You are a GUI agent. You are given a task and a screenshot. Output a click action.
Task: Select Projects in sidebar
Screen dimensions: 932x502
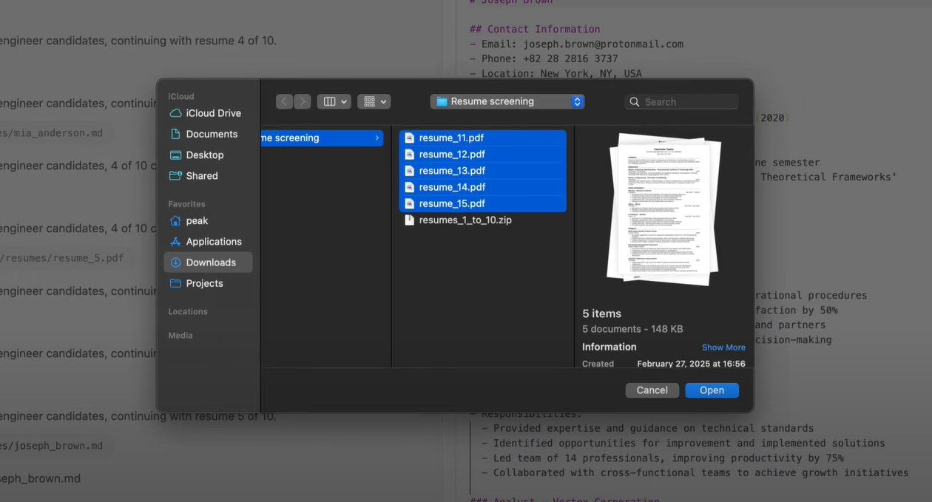coord(208,283)
